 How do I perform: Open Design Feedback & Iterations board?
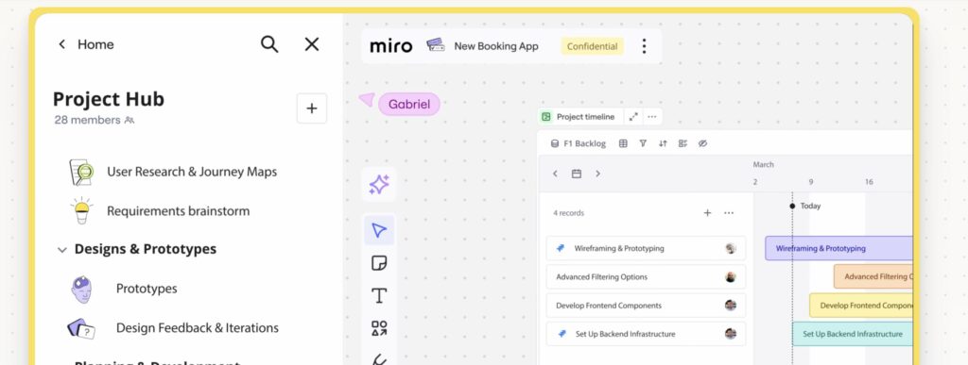[x=198, y=328]
